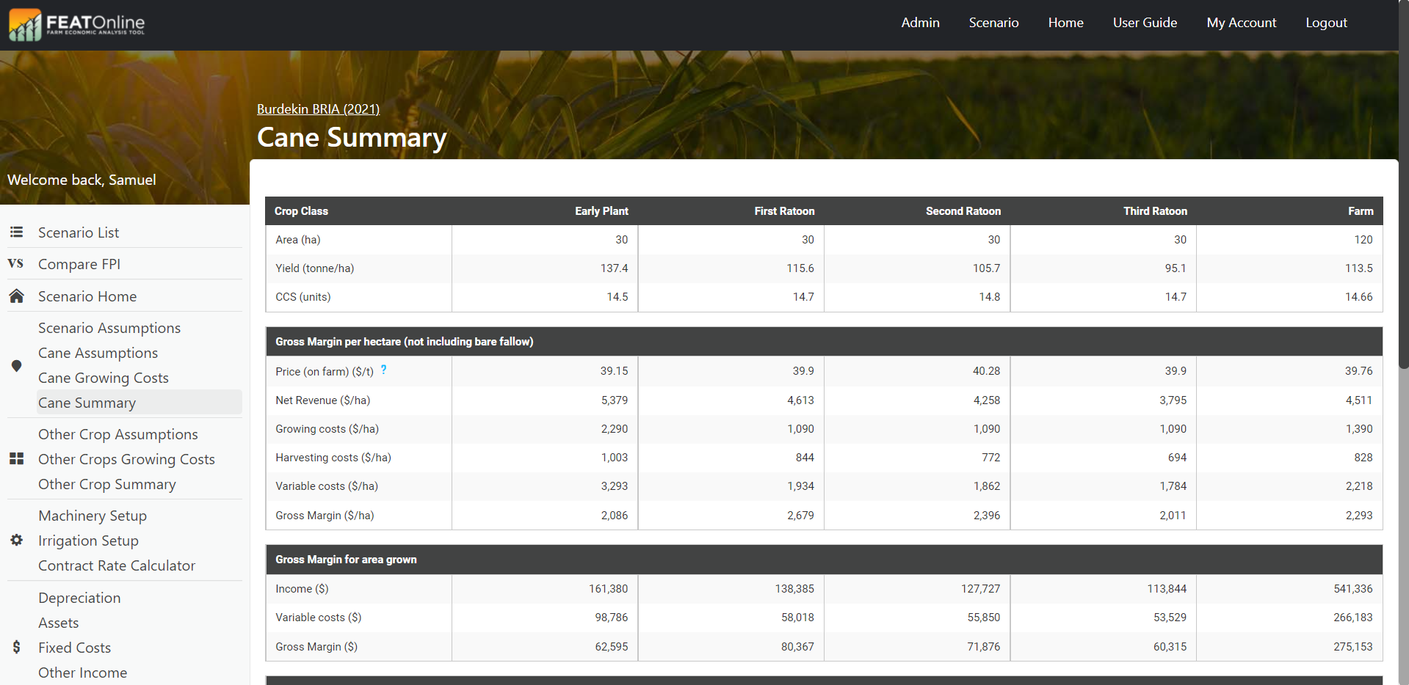Open the Scenario top navigation item
The width and height of the screenshot is (1409, 685).
[x=993, y=23]
